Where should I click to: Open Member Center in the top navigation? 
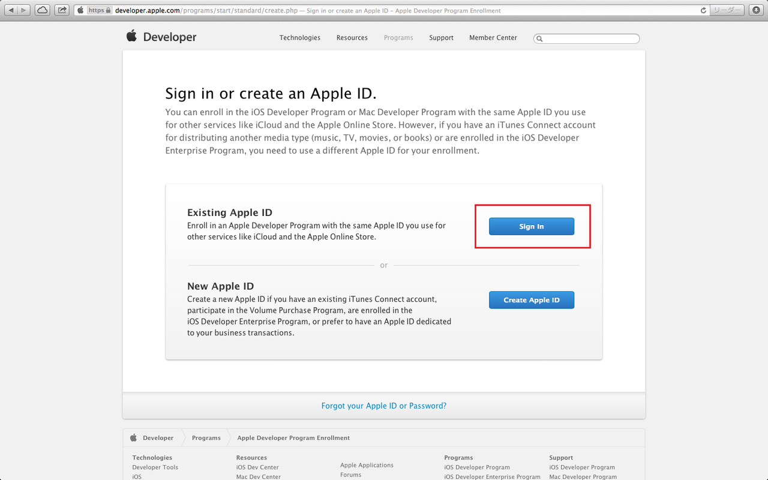[493, 38]
